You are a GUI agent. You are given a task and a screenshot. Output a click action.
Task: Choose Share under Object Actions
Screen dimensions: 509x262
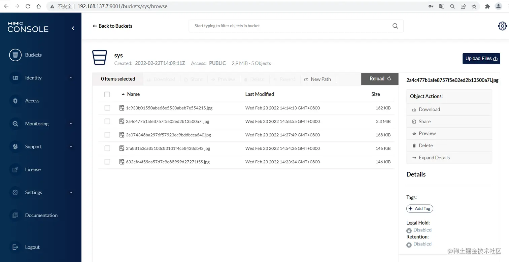[425, 122]
